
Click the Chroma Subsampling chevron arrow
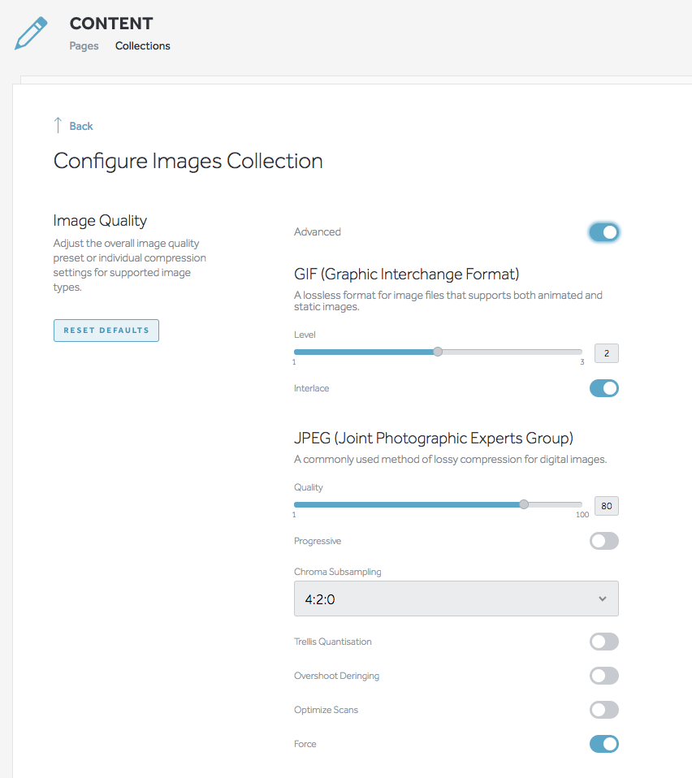602,599
